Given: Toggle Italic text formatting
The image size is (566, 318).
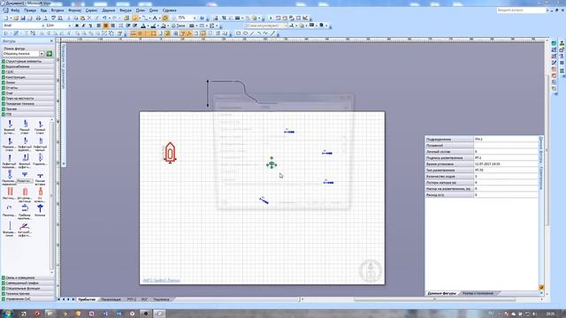Looking at the screenshot, I should pyautogui.click(x=83, y=26).
